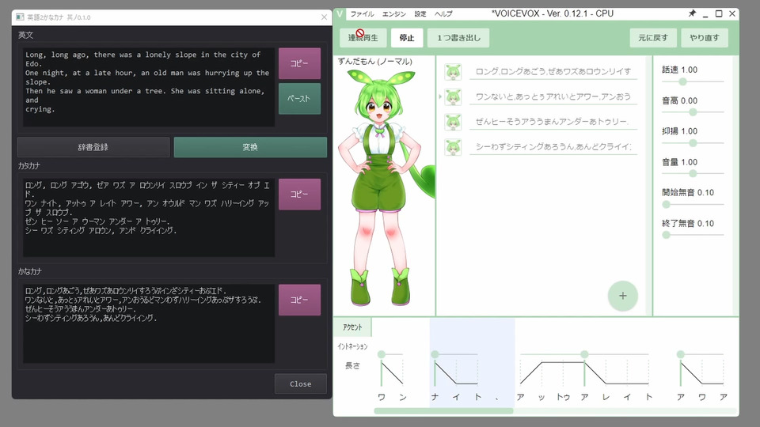Select the イントネーション tab
760x427 pixels.
coord(352,346)
